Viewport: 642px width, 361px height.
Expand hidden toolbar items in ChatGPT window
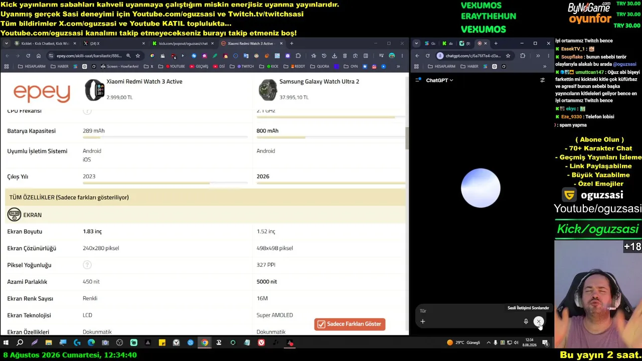pos(538,56)
